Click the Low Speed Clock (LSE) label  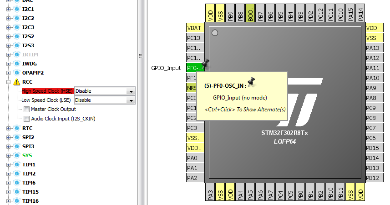click(x=46, y=100)
